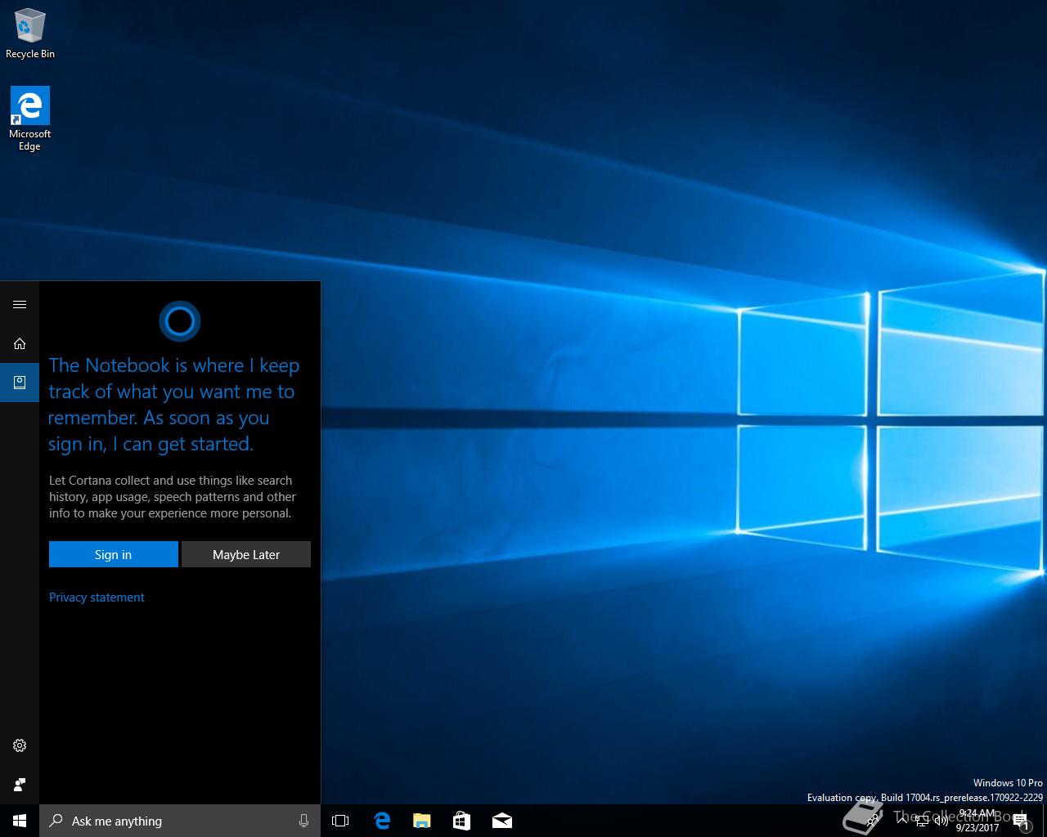Show hidden system tray icons
1047x837 pixels.
[902, 821]
